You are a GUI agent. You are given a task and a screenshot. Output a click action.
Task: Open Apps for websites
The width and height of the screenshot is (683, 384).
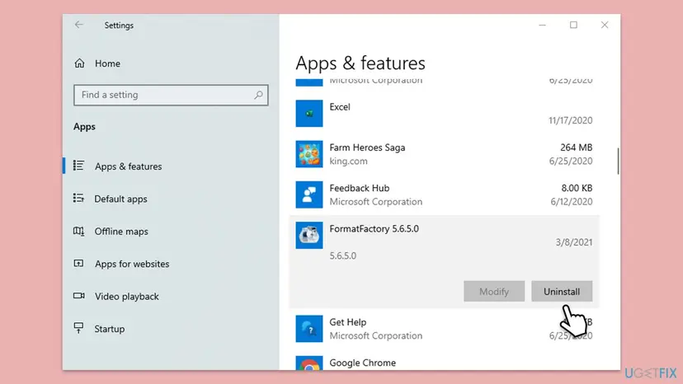(x=132, y=264)
